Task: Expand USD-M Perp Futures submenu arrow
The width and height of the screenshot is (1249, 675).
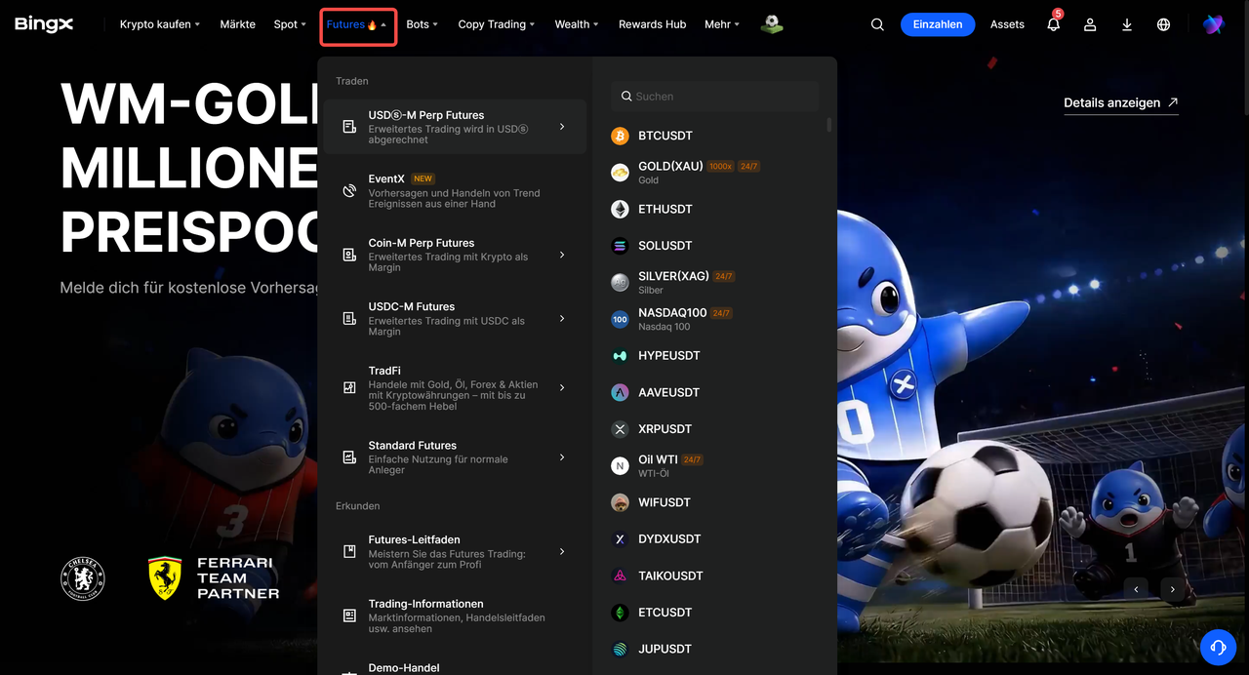Action: click(562, 127)
